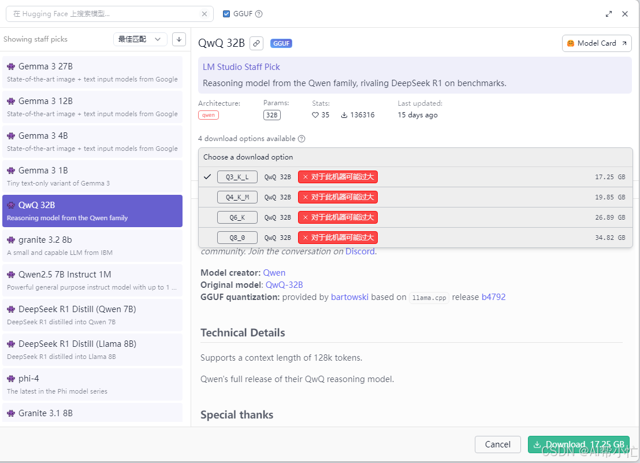
Task: Click the blue GGUF badge by the title
Action: coord(281,43)
